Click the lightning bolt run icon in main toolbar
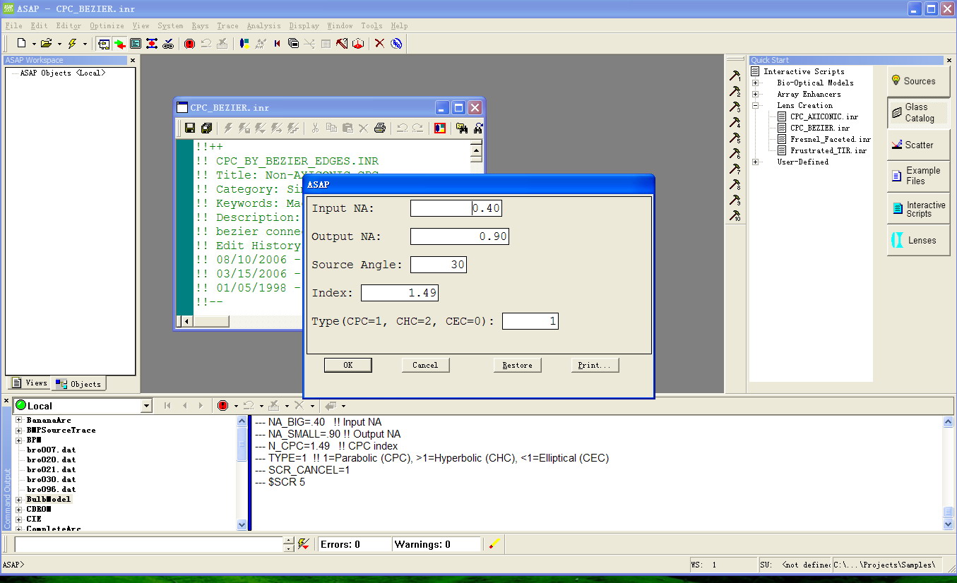The height and width of the screenshot is (583, 957). (71, 44)
